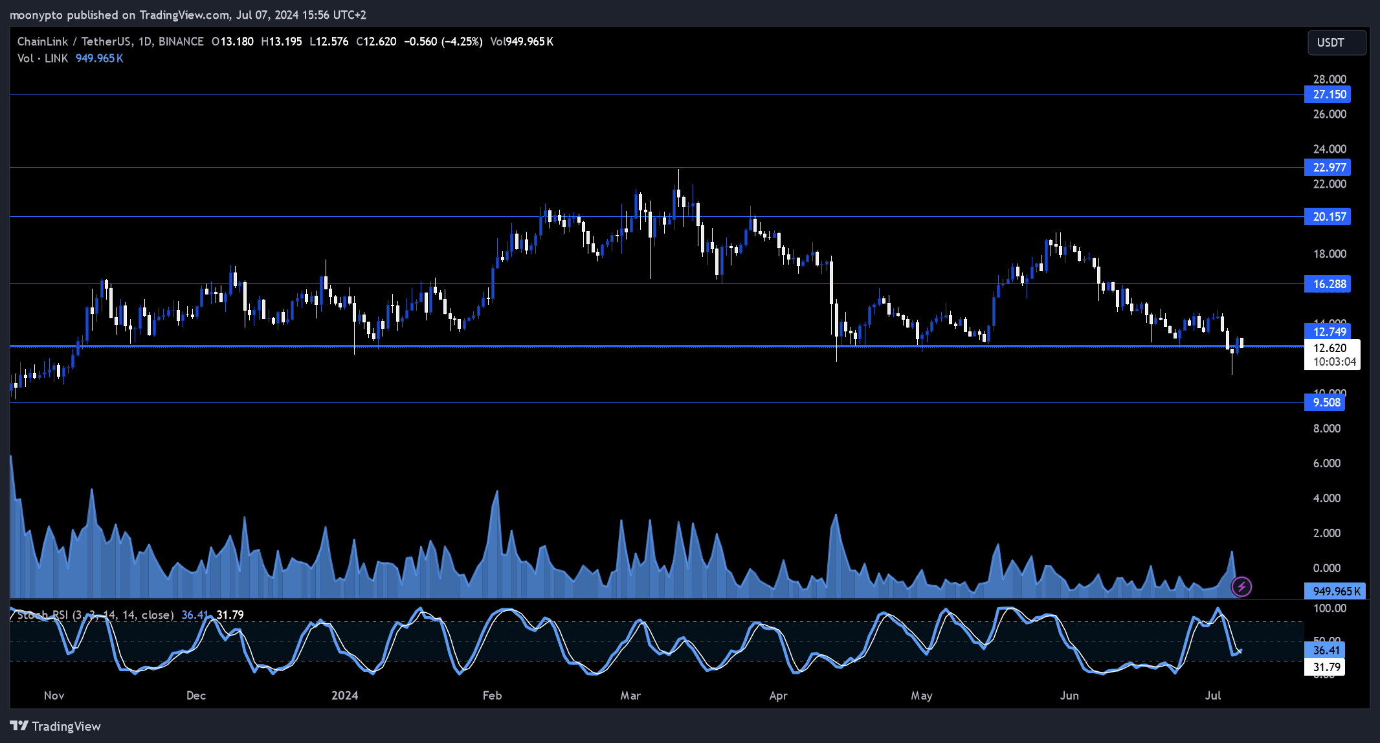Select the 16.288 price level label
Image resolution: width=1380 pixels, height=743 pixels.
tap(1327, 283)
